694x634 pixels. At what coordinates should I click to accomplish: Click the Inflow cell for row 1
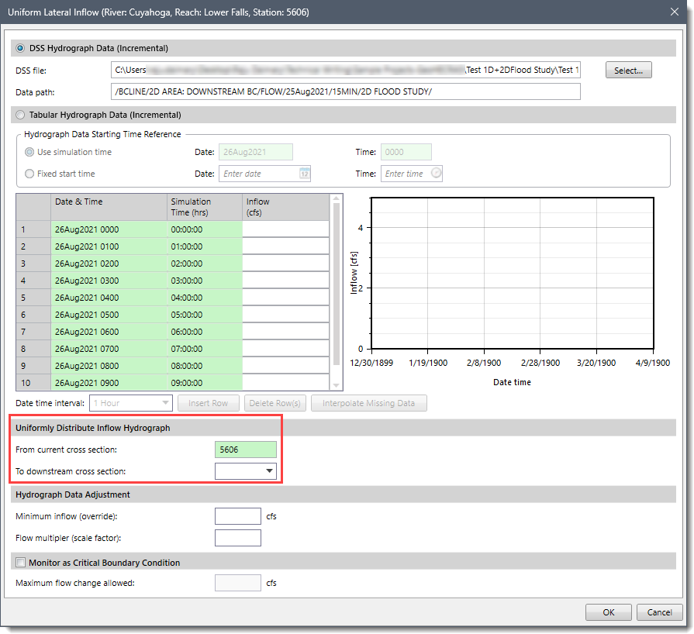[285, 229]
